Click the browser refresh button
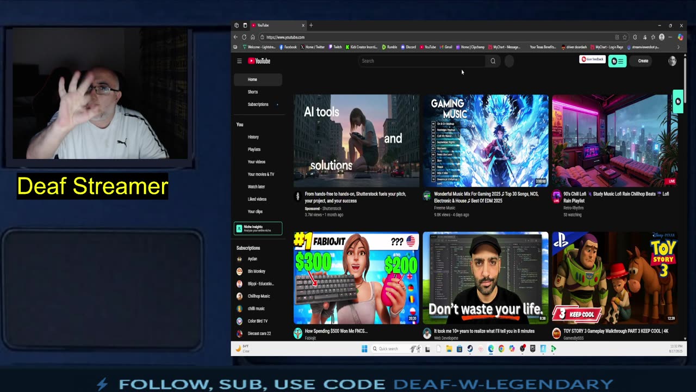The image size is (696, 392). click(x=244, y=37)
